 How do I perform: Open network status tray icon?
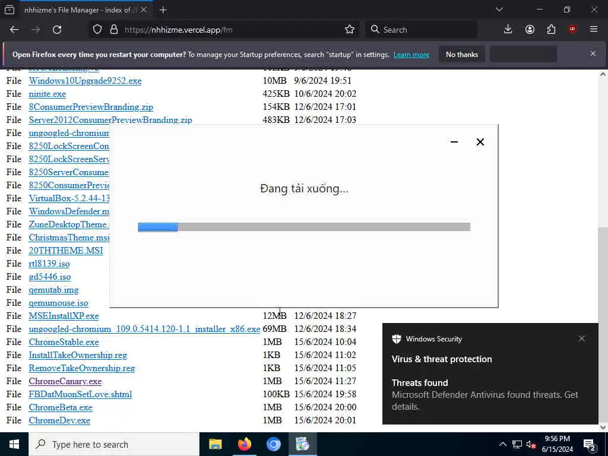[517, 444]
